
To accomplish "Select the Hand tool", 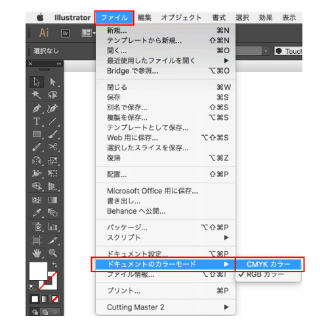I will (x=37, y=253).
